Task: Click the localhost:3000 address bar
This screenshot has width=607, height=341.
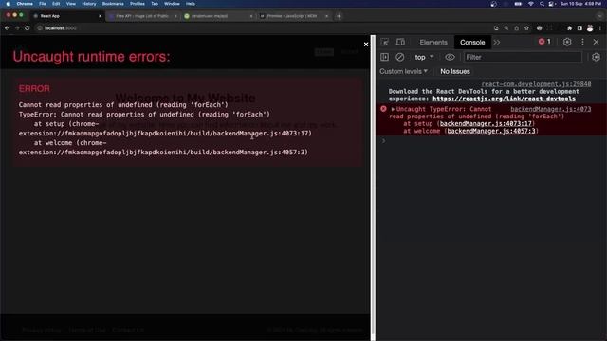Action: click(x=264, y=27)
